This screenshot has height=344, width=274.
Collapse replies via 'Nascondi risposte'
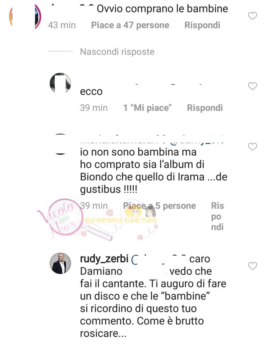pos(117,52)
